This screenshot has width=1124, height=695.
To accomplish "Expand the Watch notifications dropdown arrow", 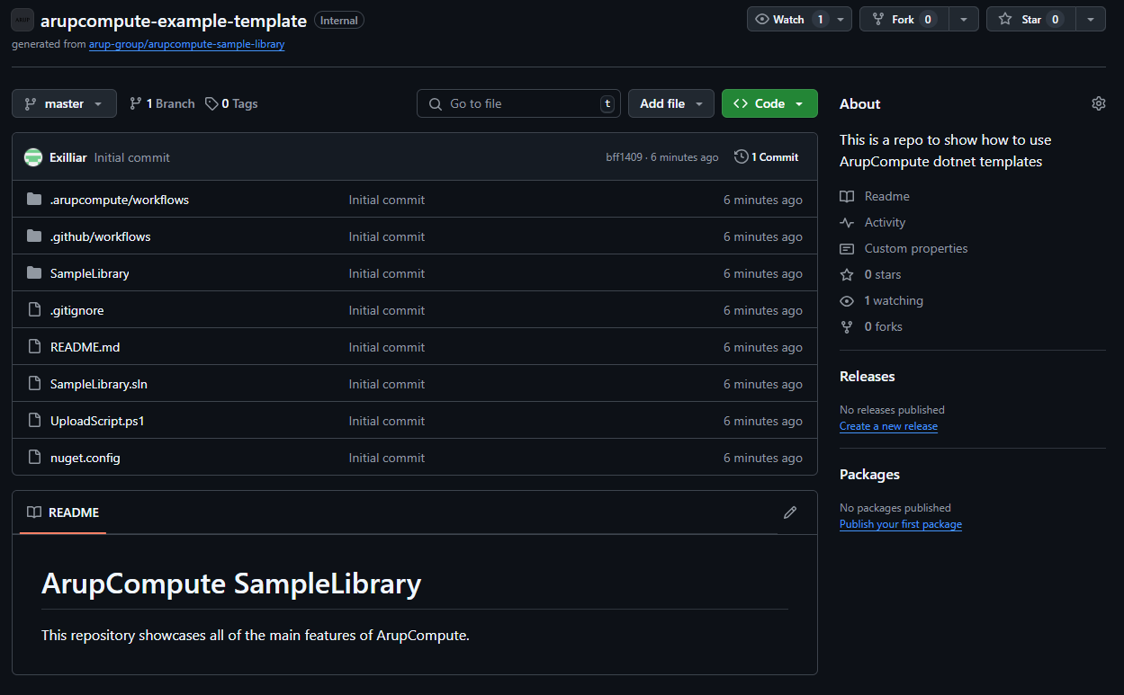I will tap(841, 19).
